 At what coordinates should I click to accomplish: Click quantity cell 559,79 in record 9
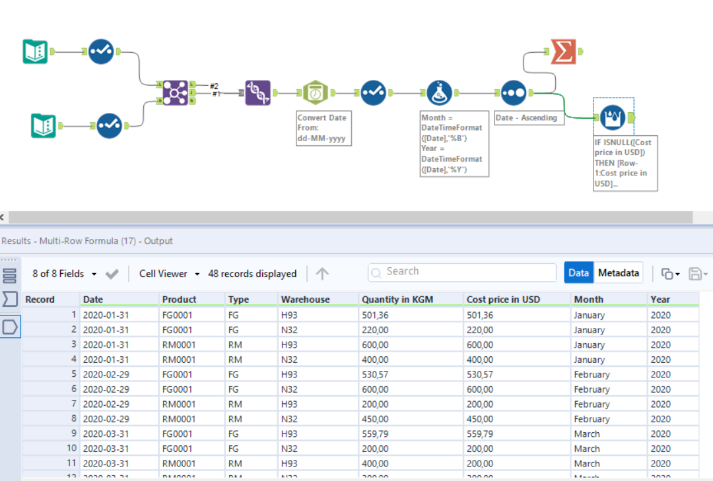(x=411, y=433)
